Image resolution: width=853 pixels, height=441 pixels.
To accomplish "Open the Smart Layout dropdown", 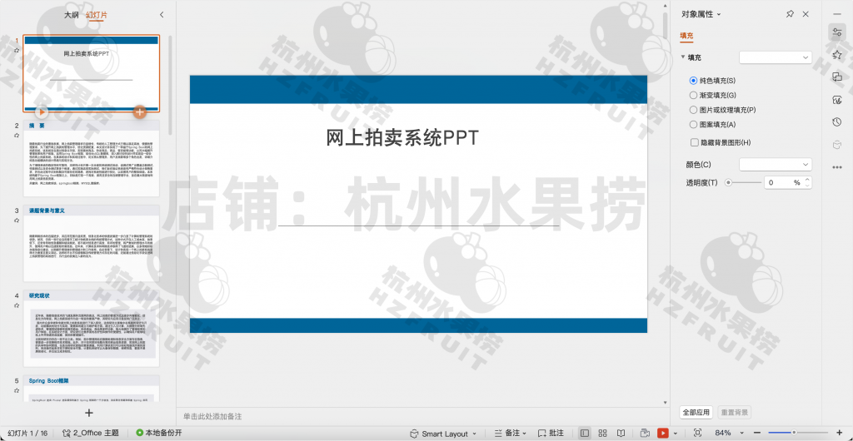I will click(x=443, y=434).
